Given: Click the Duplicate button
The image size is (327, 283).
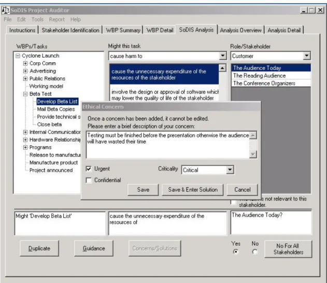Looking at the screenshot, I should (39, 248).
